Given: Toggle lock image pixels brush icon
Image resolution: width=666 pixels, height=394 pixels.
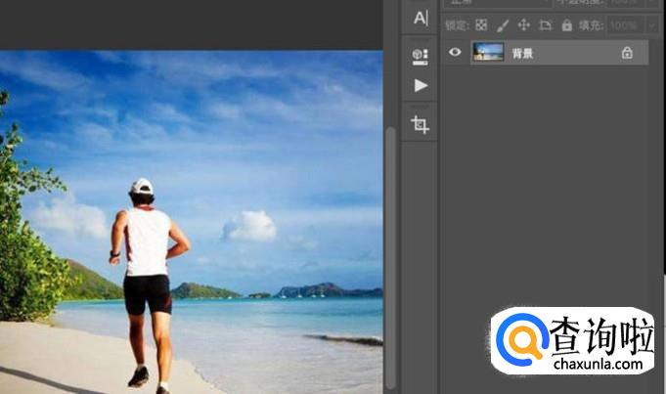Looking at the screenshot, I should (503, 25).
